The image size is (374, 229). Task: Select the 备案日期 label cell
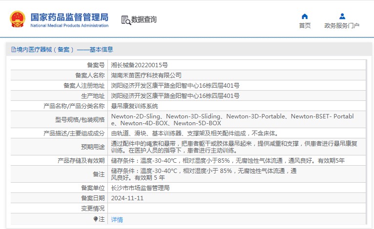59,198
